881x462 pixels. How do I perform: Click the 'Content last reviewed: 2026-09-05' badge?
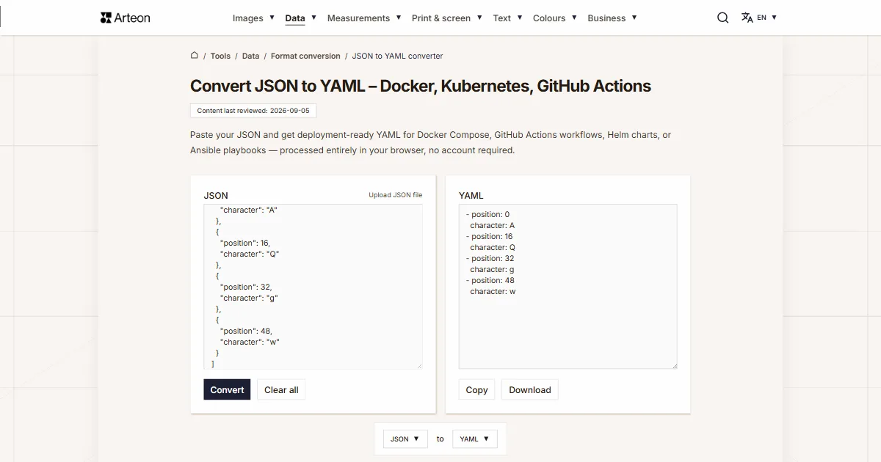coord(253,111)
